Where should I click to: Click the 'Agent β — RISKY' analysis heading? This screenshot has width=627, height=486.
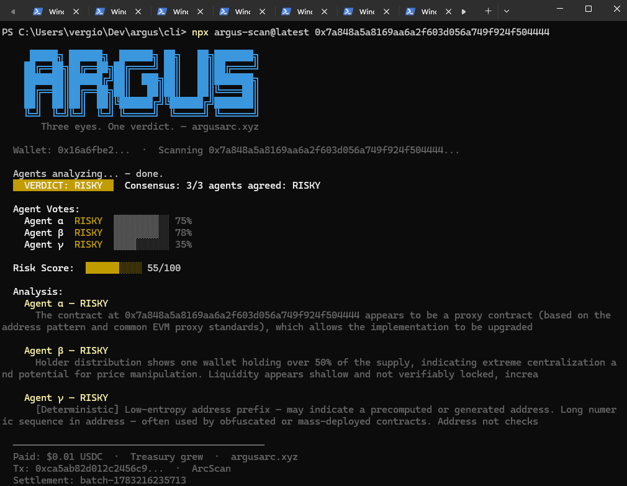[x=66, y=351]
